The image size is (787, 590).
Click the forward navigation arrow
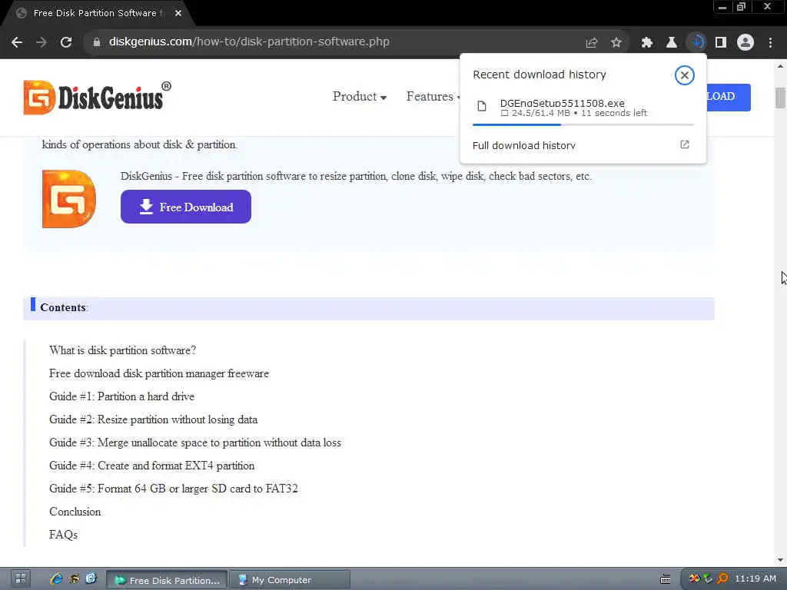(42, 42)
